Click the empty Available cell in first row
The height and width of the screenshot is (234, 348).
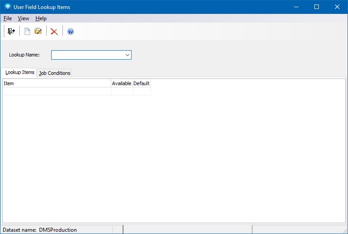pos(122,91)
